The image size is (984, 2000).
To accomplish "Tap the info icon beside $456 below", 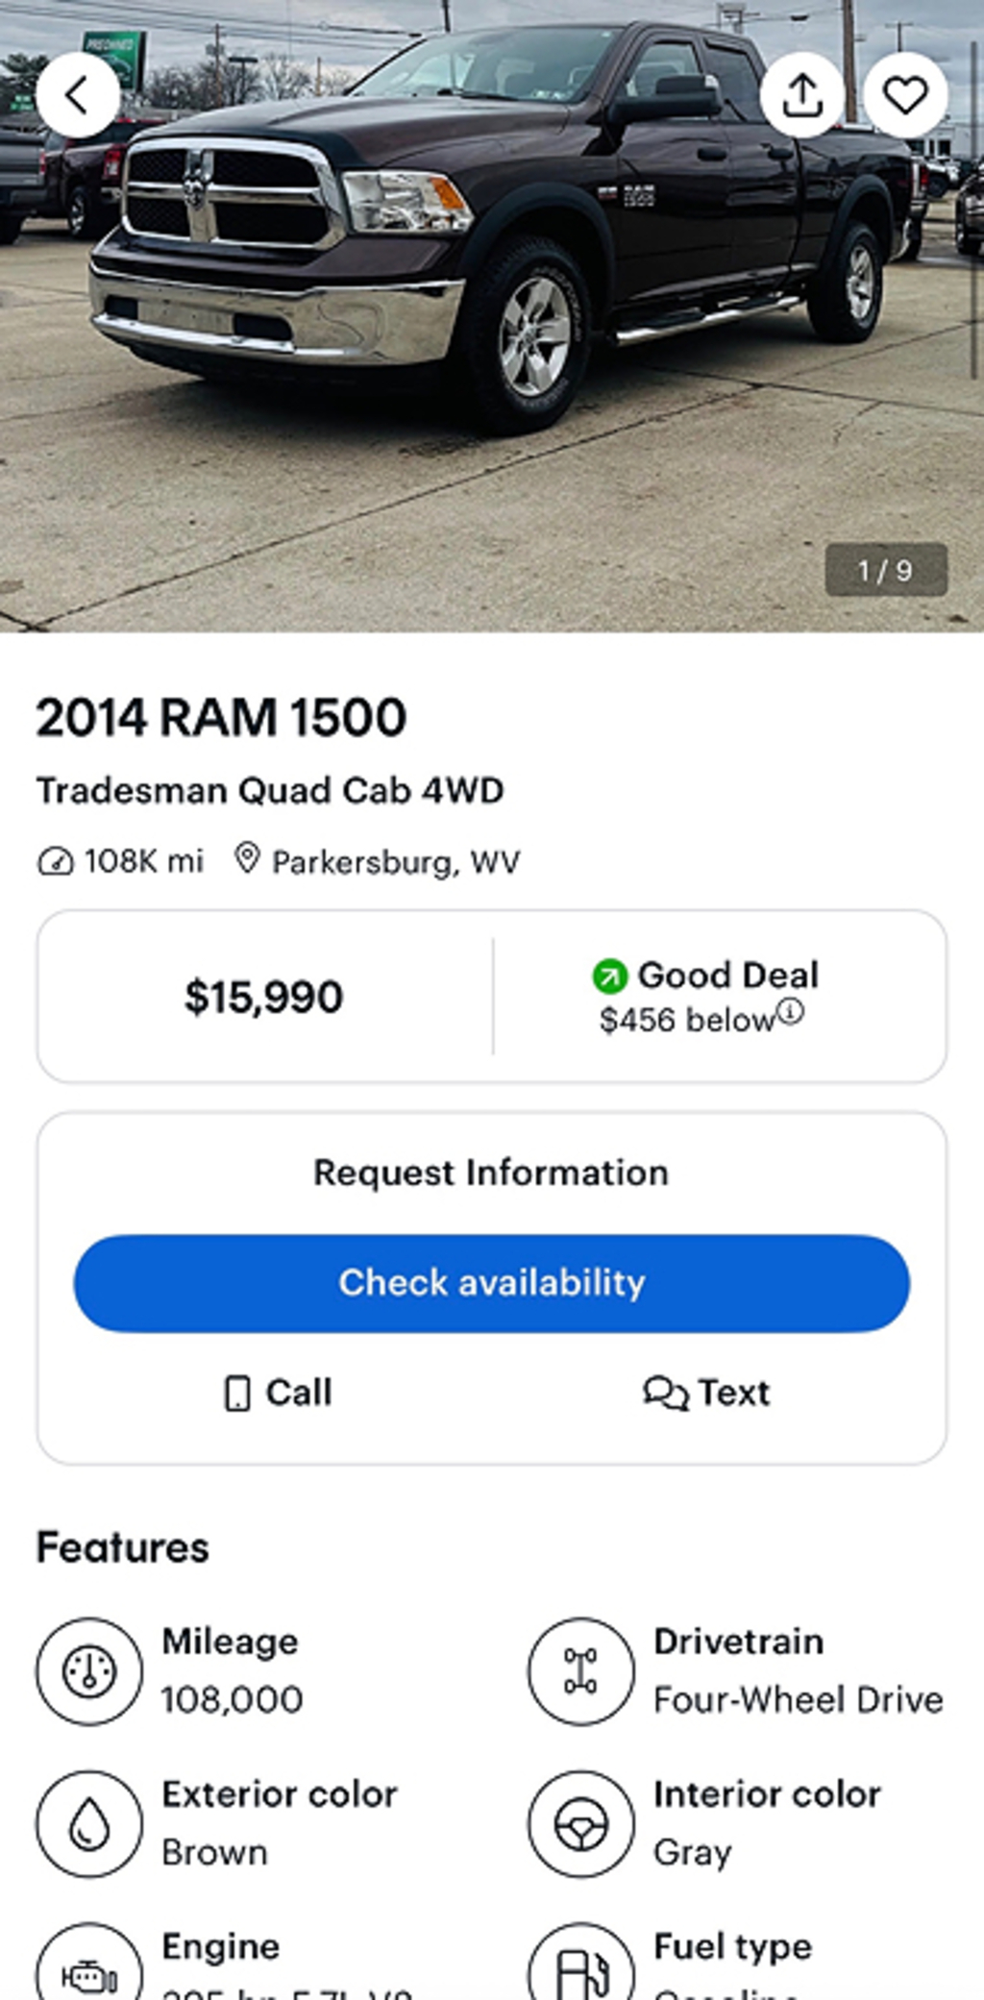I will [x=790, y=1011].
